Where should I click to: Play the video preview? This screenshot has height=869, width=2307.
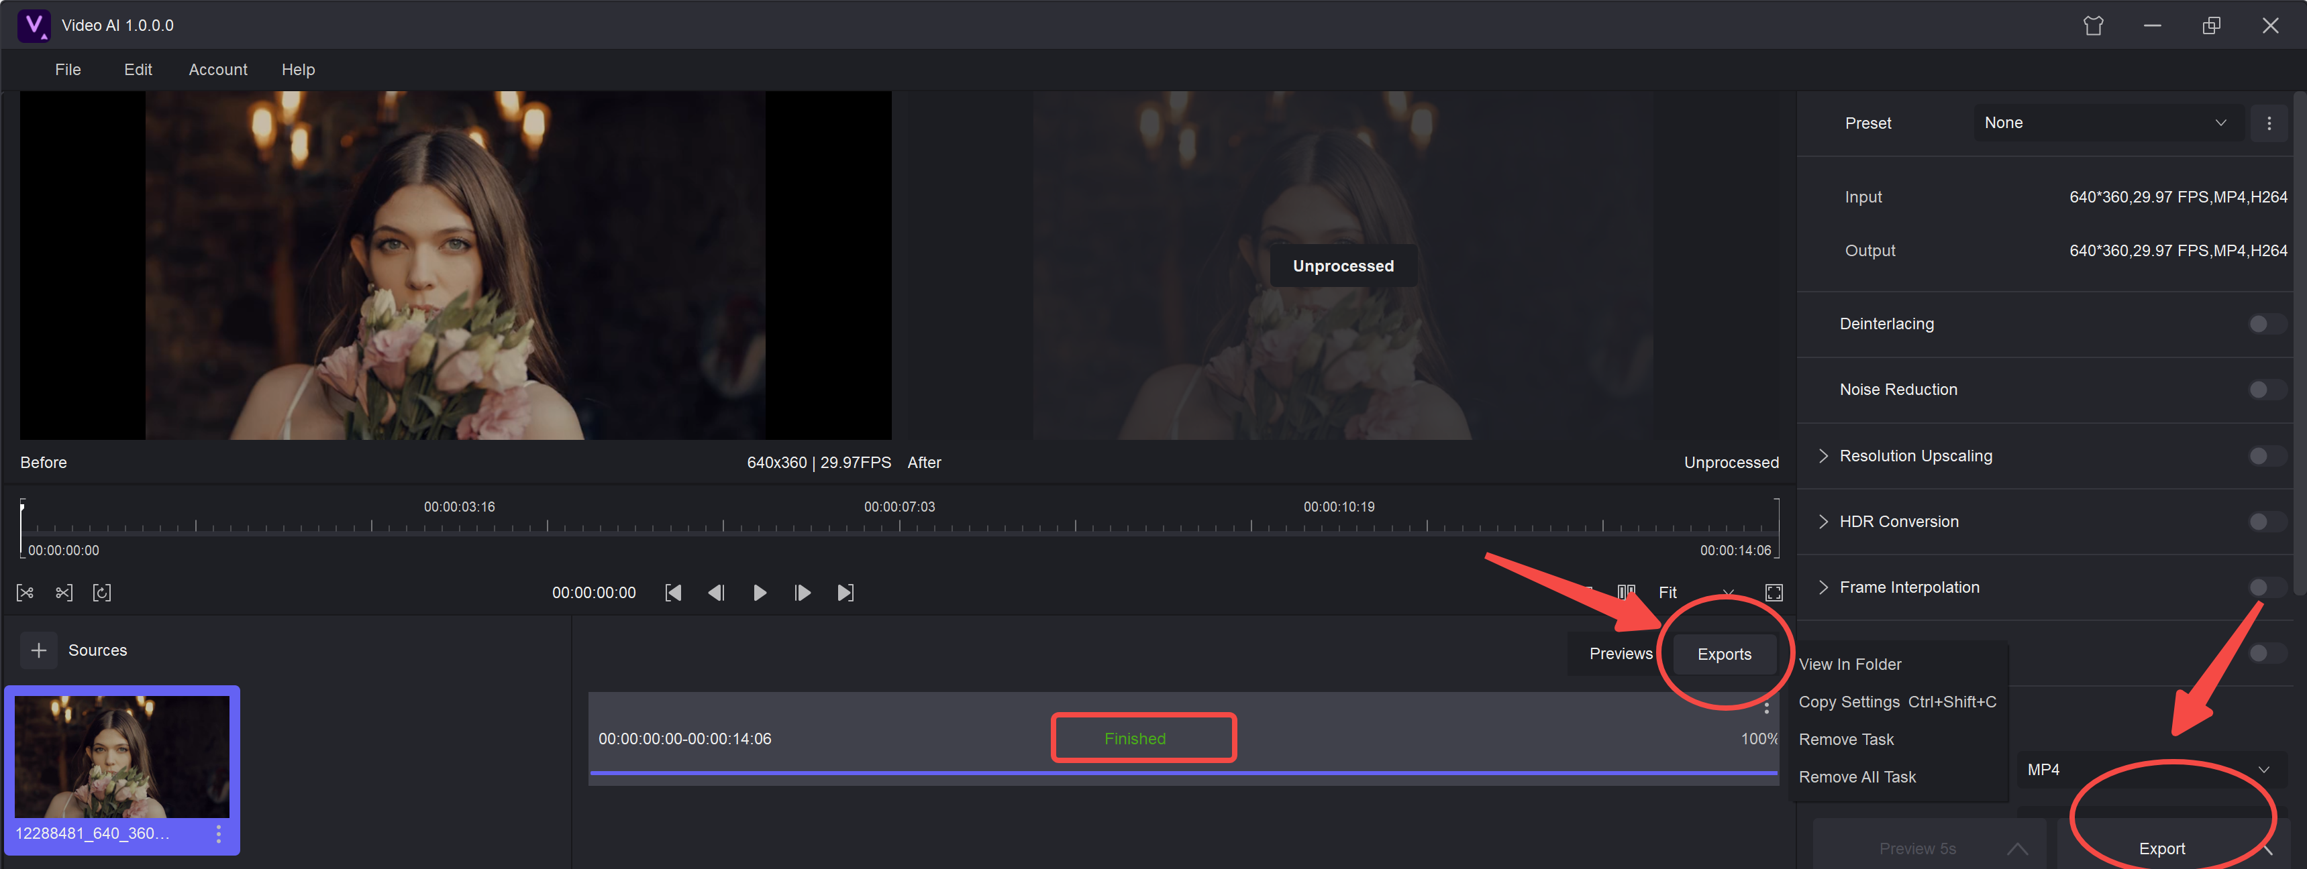(760, 593)
